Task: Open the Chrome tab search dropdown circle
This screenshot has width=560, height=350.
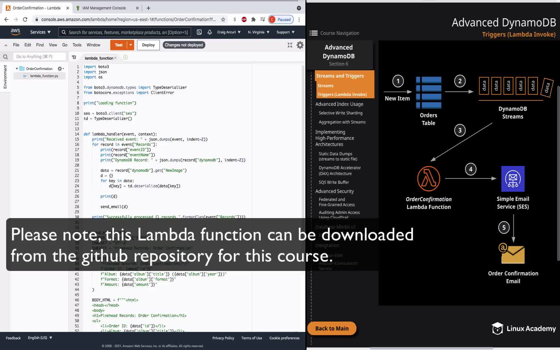Action: [x=299, y=8]
